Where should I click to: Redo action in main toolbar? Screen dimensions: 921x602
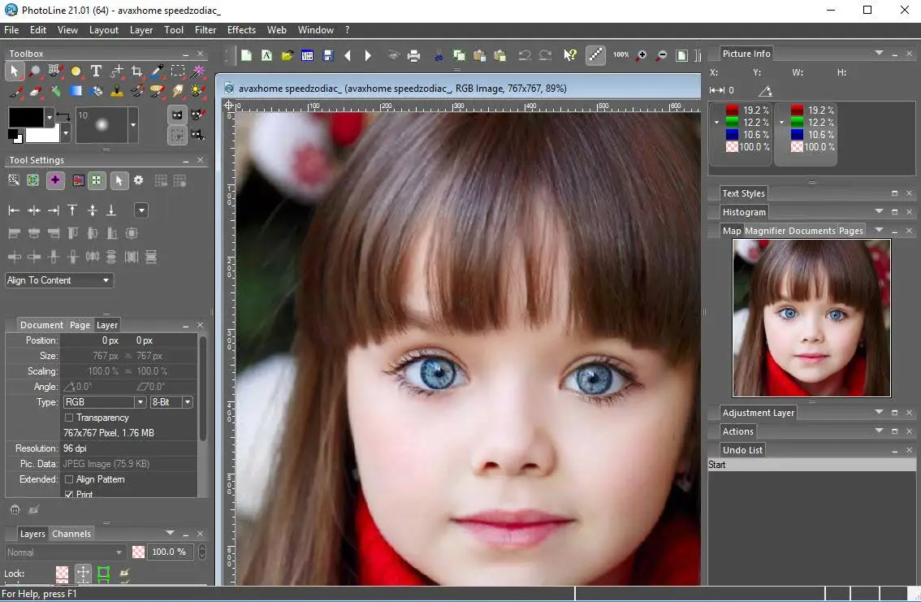pos(545,56)
